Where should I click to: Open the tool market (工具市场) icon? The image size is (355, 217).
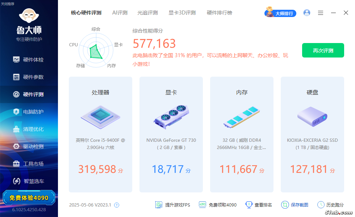coord(16,164)
